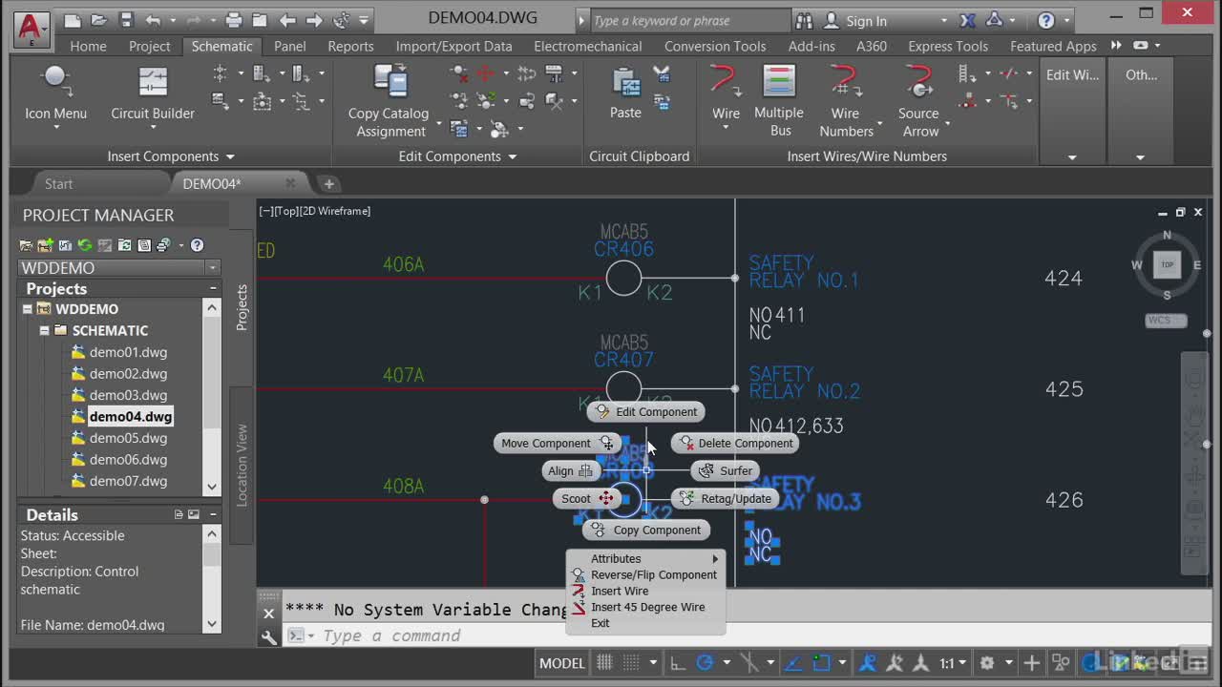This screenshot has height=687, width=1222.
Task: Click the red Scoot icon in Edit Components
Action: (485, 73)
